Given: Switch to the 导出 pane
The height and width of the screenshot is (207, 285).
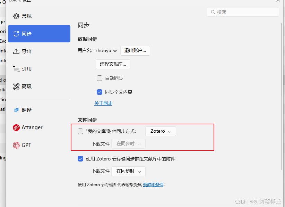Looking at the screenshot, I should 39,51.
